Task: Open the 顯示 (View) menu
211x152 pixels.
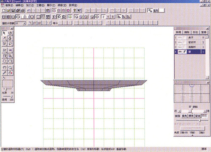Action: tap(51, 5)
